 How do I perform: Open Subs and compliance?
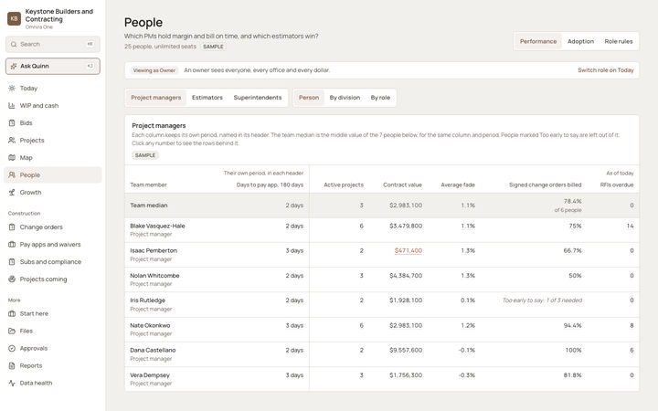click(x=53, y=262)
